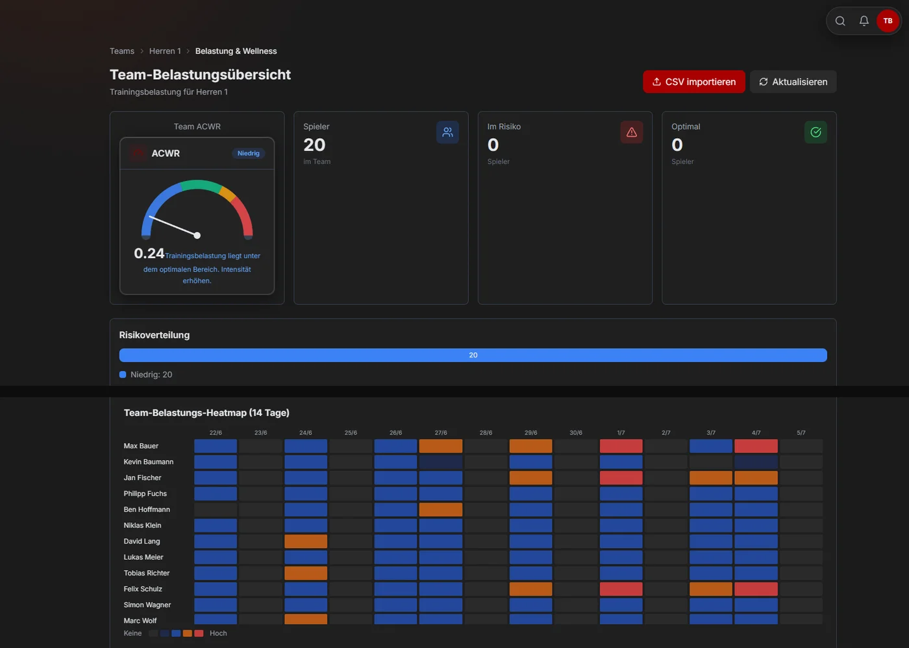
Task: Click the warning triangle in Im Risiko card
Action: pyautogui.click(x=632, y=132)
